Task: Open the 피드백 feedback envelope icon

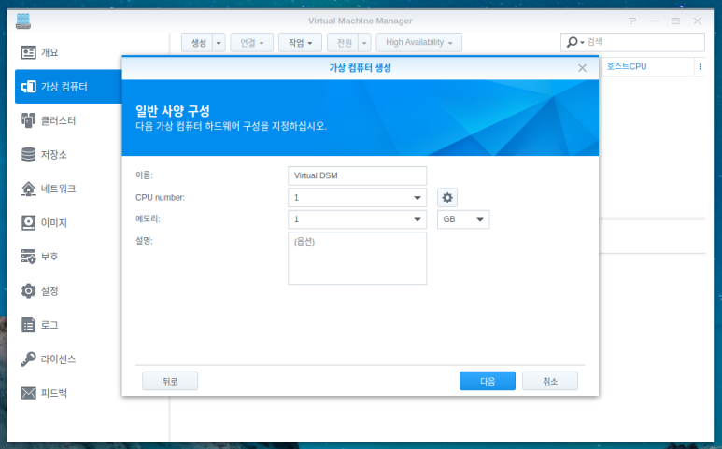Action: click(28, 393)
